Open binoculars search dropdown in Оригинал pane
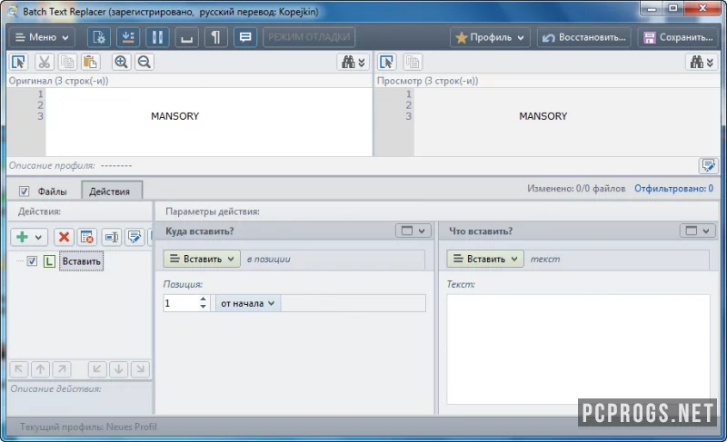727x442 pixels. click(353, 62)
